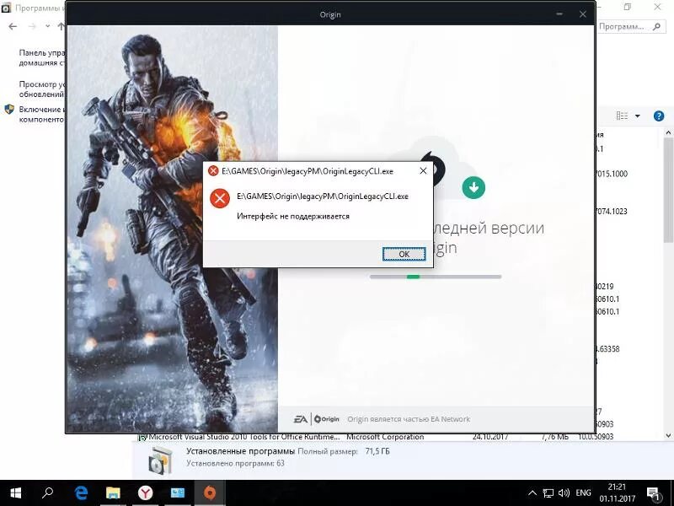Show hidden system tray icons
674x506 pixels.
532,493
